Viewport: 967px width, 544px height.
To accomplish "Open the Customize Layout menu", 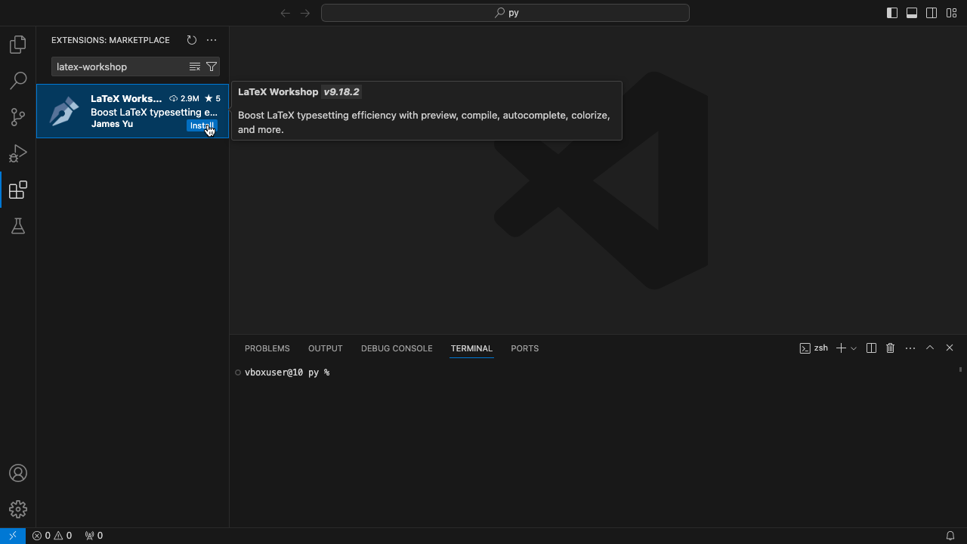I will [951, 13].
